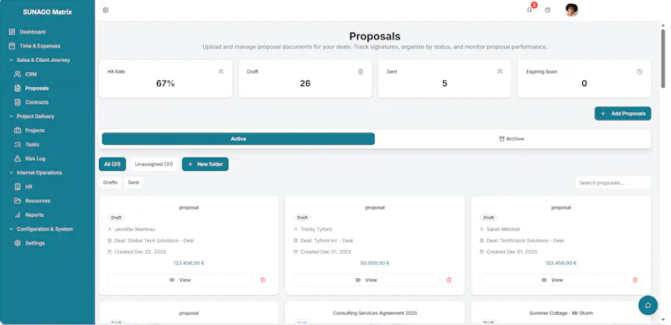This screenshot has width=671, height=325.
Task: Filter proposals by Sent
Action: tap(133, 183)
